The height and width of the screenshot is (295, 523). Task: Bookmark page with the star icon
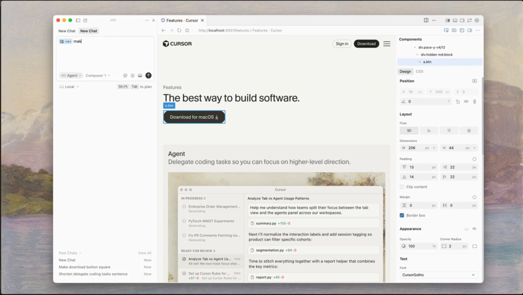(187, 30)
